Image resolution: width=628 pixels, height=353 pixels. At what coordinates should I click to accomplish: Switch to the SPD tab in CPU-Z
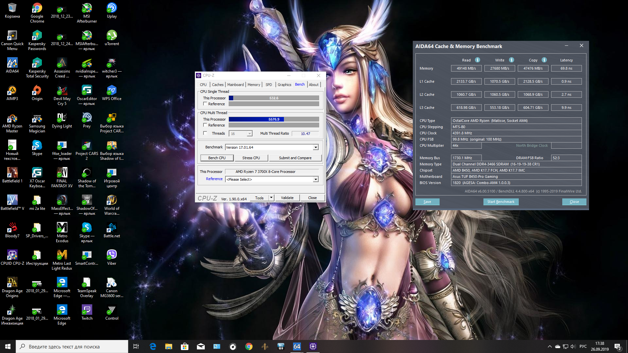tap(269, 85)
